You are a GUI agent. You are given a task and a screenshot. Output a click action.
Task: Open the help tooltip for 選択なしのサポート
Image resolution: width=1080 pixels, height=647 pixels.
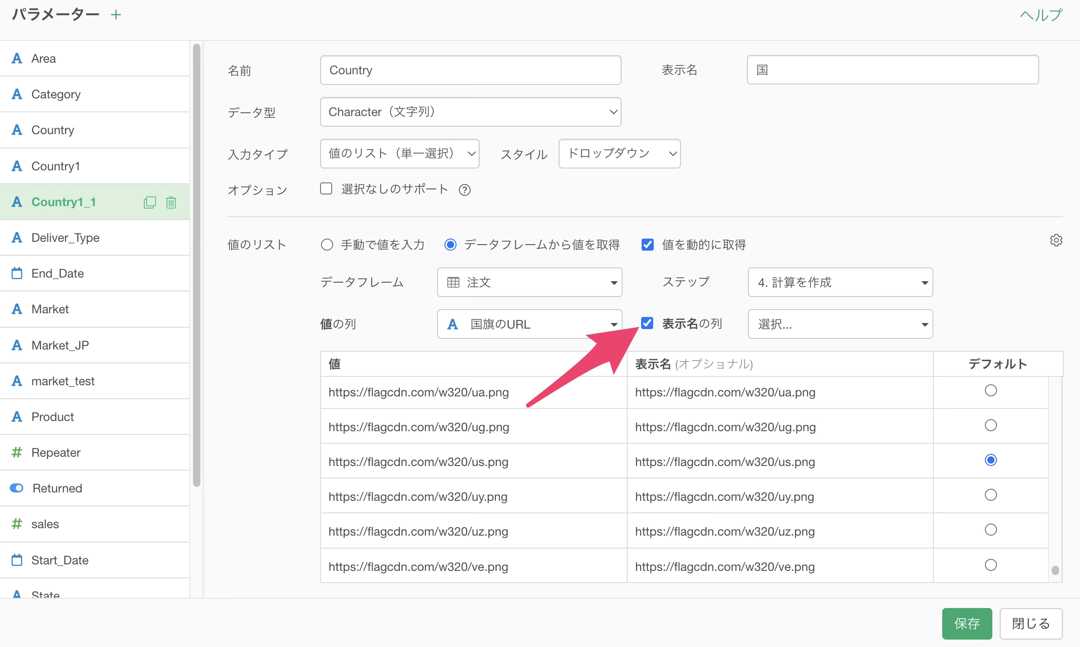(464, 190)
